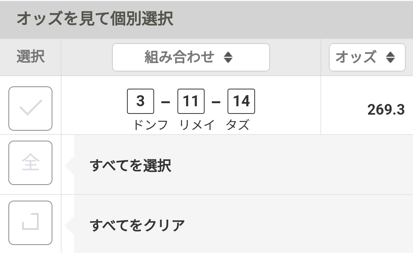Click the odds value 269.3
This screenshot has height=253, width=413.
pyautogui.click(x=385, y=110)
